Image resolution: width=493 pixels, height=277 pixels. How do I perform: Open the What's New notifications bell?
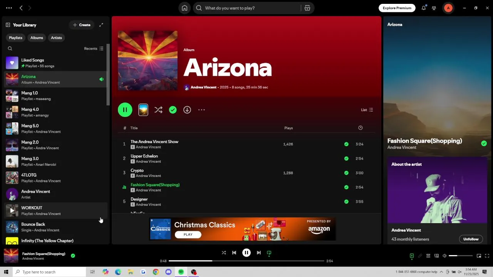click(424, 8)
